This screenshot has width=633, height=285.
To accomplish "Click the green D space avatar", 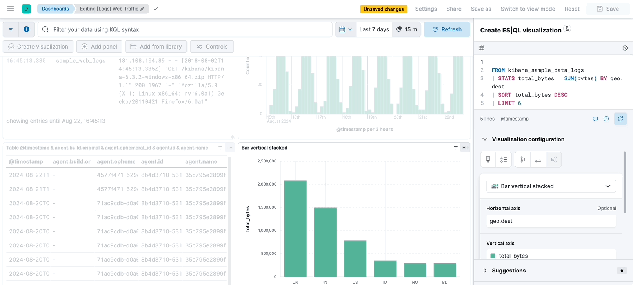I will [x=26, y=9].
